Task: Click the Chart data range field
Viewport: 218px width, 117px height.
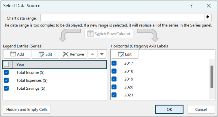Action: click(x=122, y=18)
